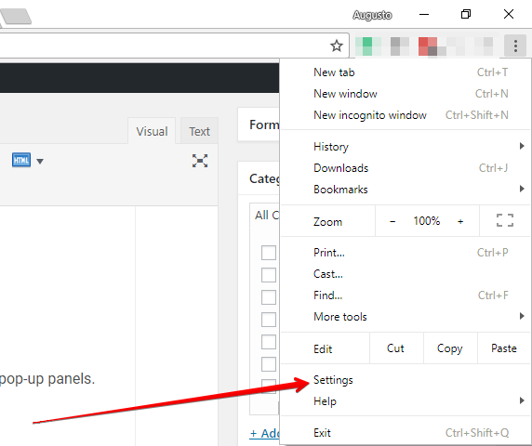This screenshot has width=532, height=446.
Task: Enter full screen mode from Zoom row
Action: 505,220
